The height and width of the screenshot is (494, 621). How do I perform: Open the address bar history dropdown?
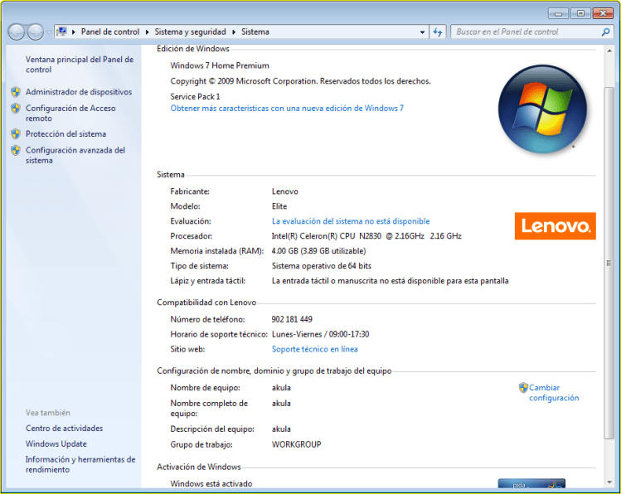point(422,32)
